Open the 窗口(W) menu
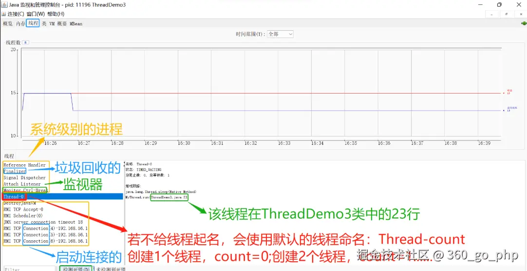The image size is (527, 271). pyautogui.click(x=36, y=14)
